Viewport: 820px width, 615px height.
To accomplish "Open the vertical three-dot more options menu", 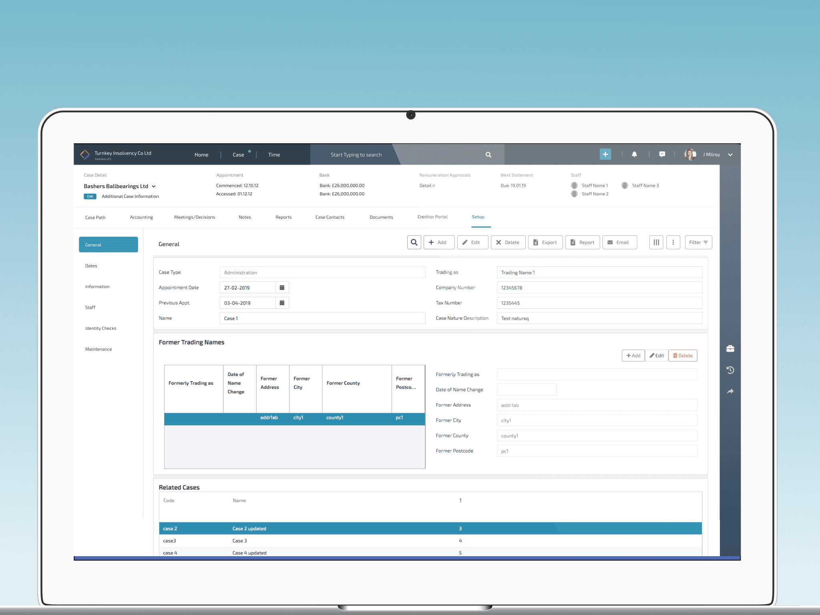I will tap(673, 242).
